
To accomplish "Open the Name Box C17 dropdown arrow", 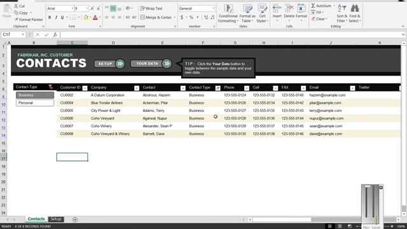I will click(23, 34).
